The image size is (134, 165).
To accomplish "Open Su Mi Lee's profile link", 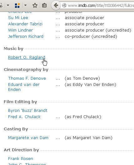I will 18,18.
